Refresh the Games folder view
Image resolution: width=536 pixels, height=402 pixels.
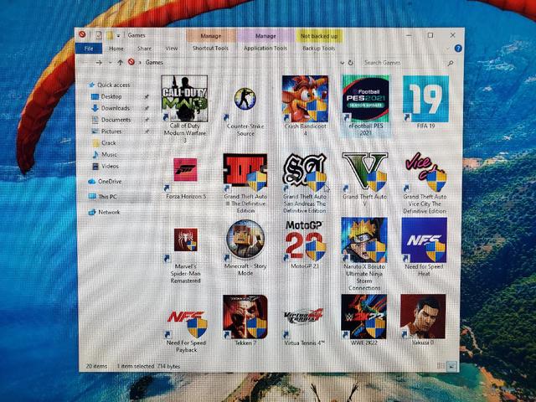pos(350,63)
